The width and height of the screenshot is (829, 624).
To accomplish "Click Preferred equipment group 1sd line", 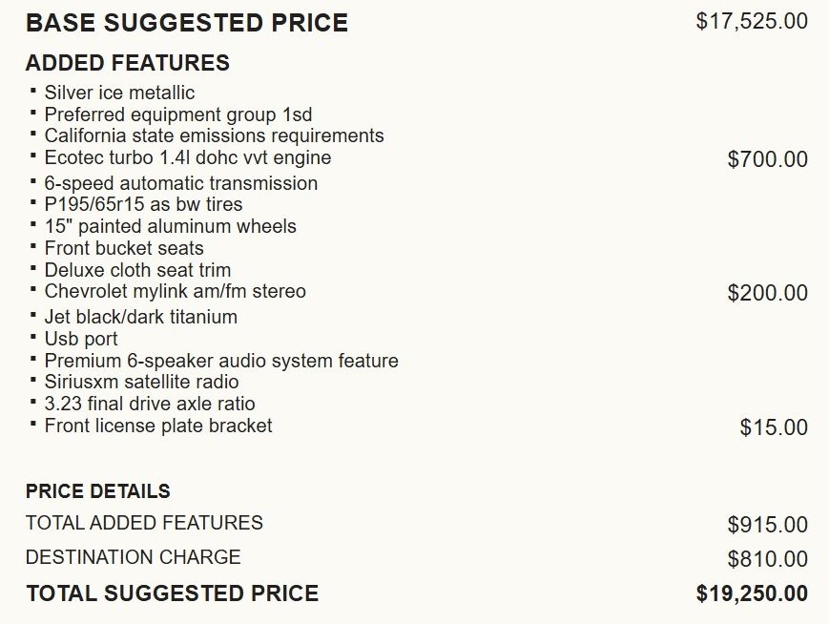I will [177, 114].
